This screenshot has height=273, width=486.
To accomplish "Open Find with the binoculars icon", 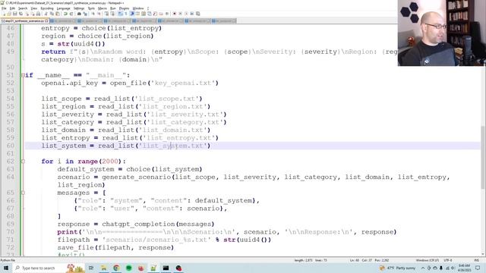I will click(x=79, y=14).
